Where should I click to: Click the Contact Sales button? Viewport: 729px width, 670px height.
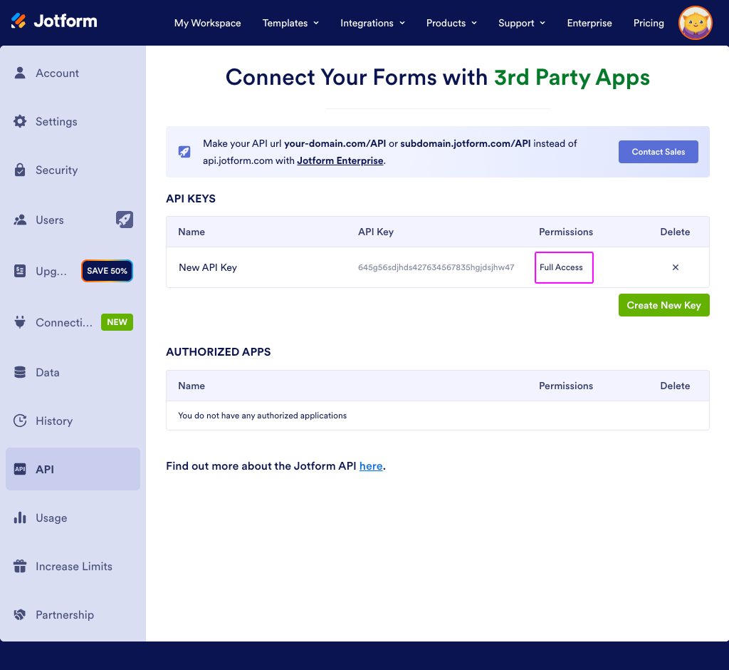pyautogui.click(x=658, y=152)
